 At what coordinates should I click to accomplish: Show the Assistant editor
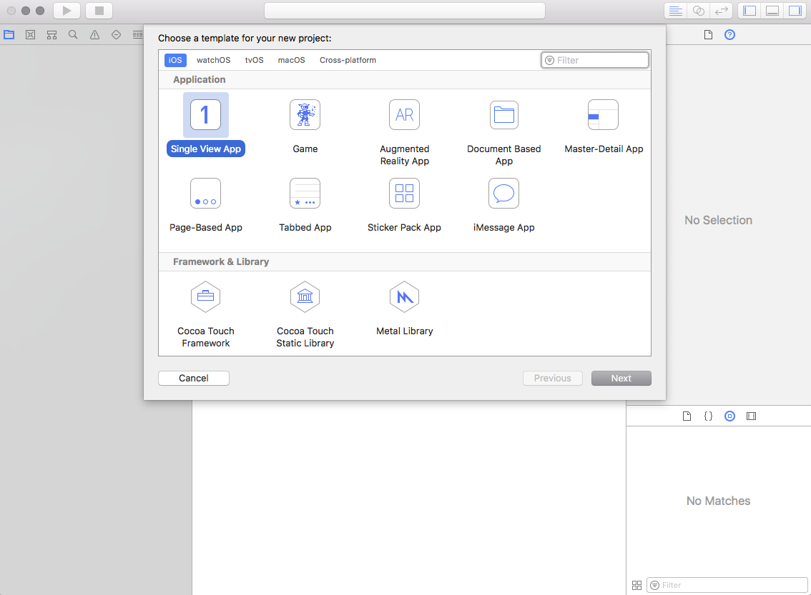698,11
